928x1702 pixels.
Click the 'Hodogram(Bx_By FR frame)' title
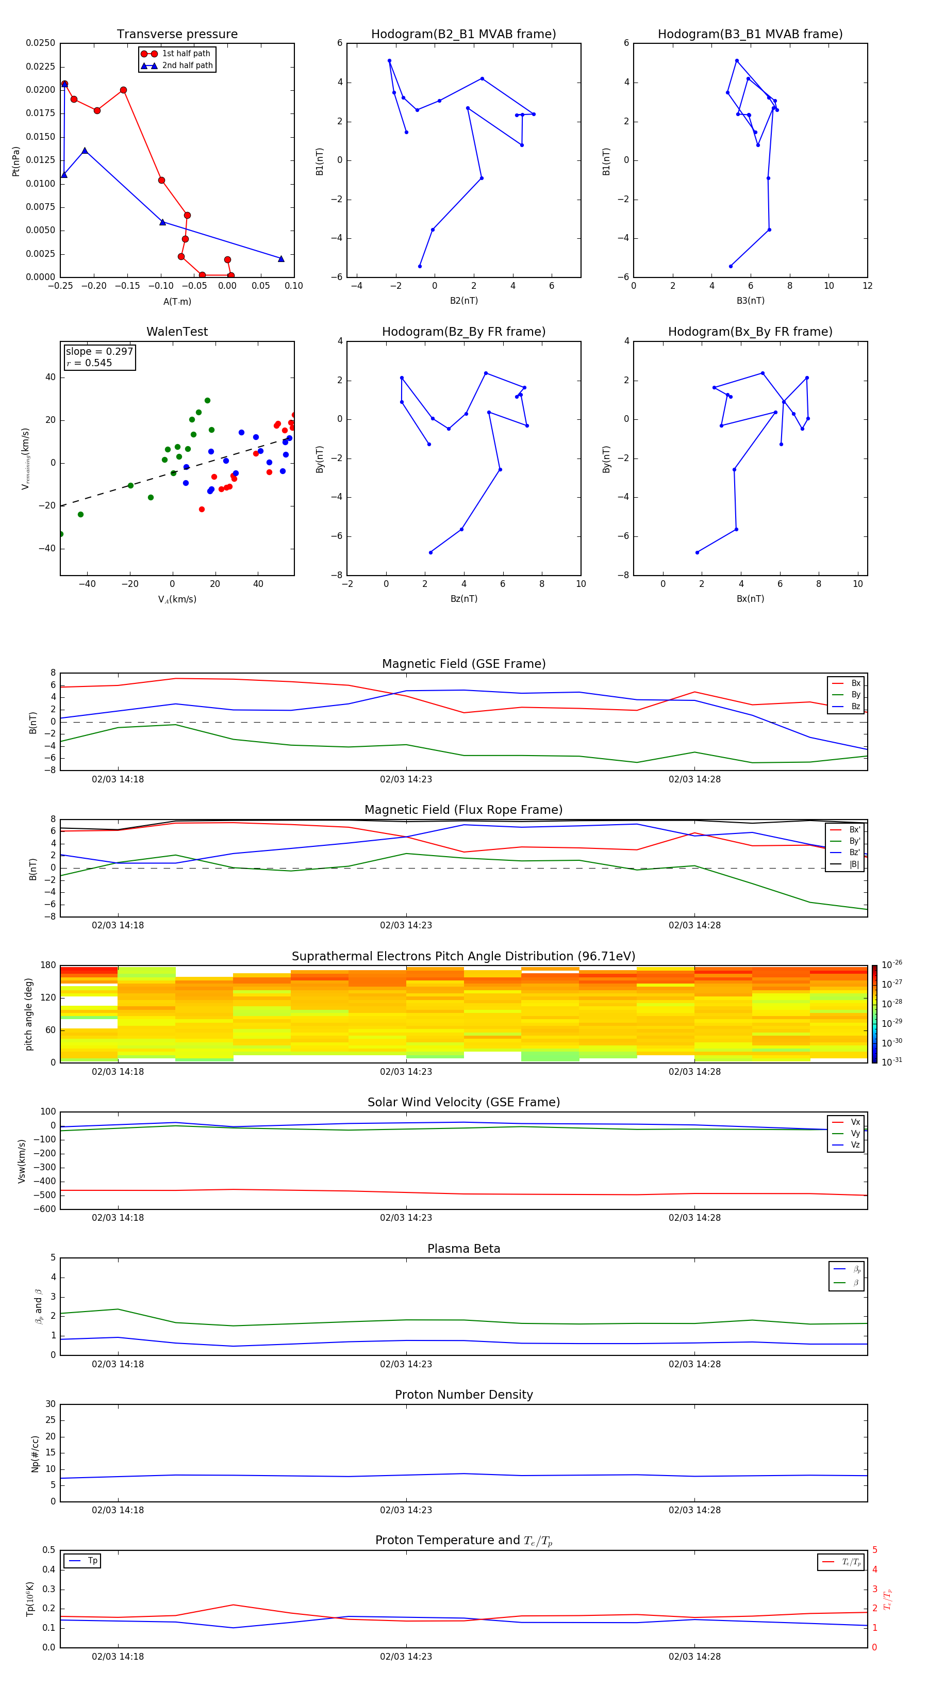coord(750,332)
